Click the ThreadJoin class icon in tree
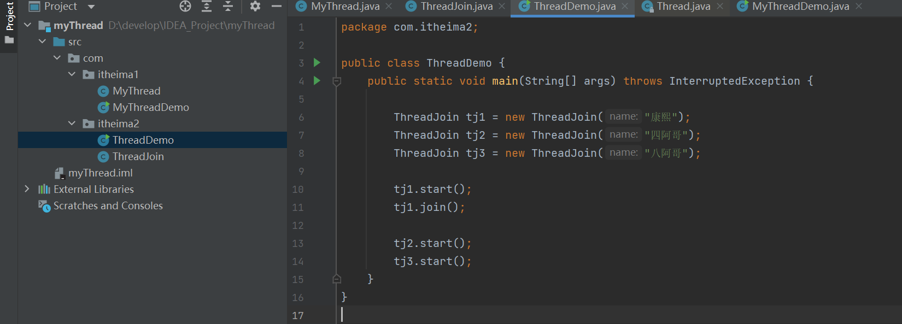Image resolution: width=902 pixels, height=324 pixels. [103, 156]
